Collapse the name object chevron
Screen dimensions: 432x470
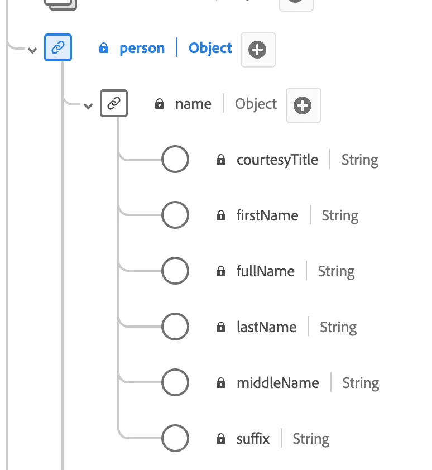[x=88, y=106]
